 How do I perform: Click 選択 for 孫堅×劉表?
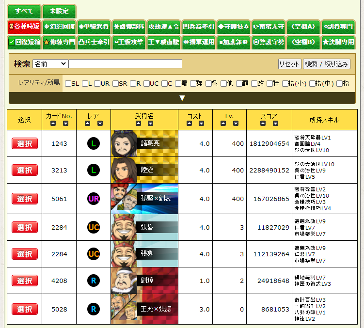25,199
